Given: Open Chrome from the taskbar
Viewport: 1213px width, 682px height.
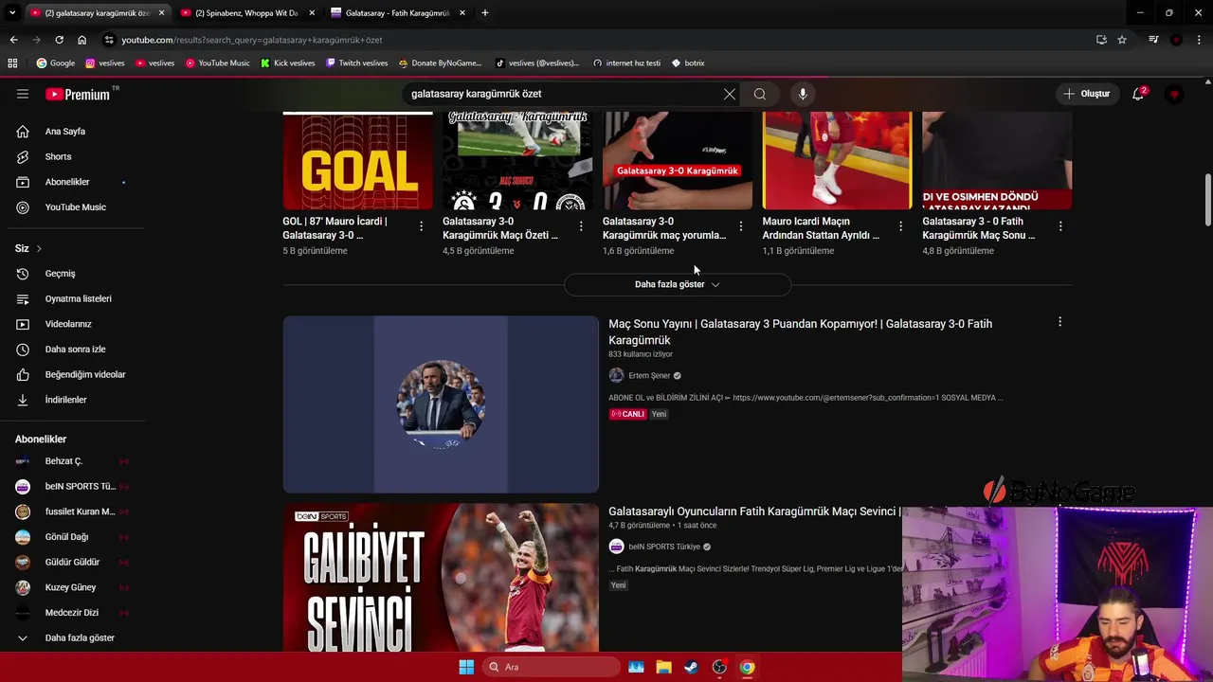Looking at the screenshot, I should (x=747, y=667).
